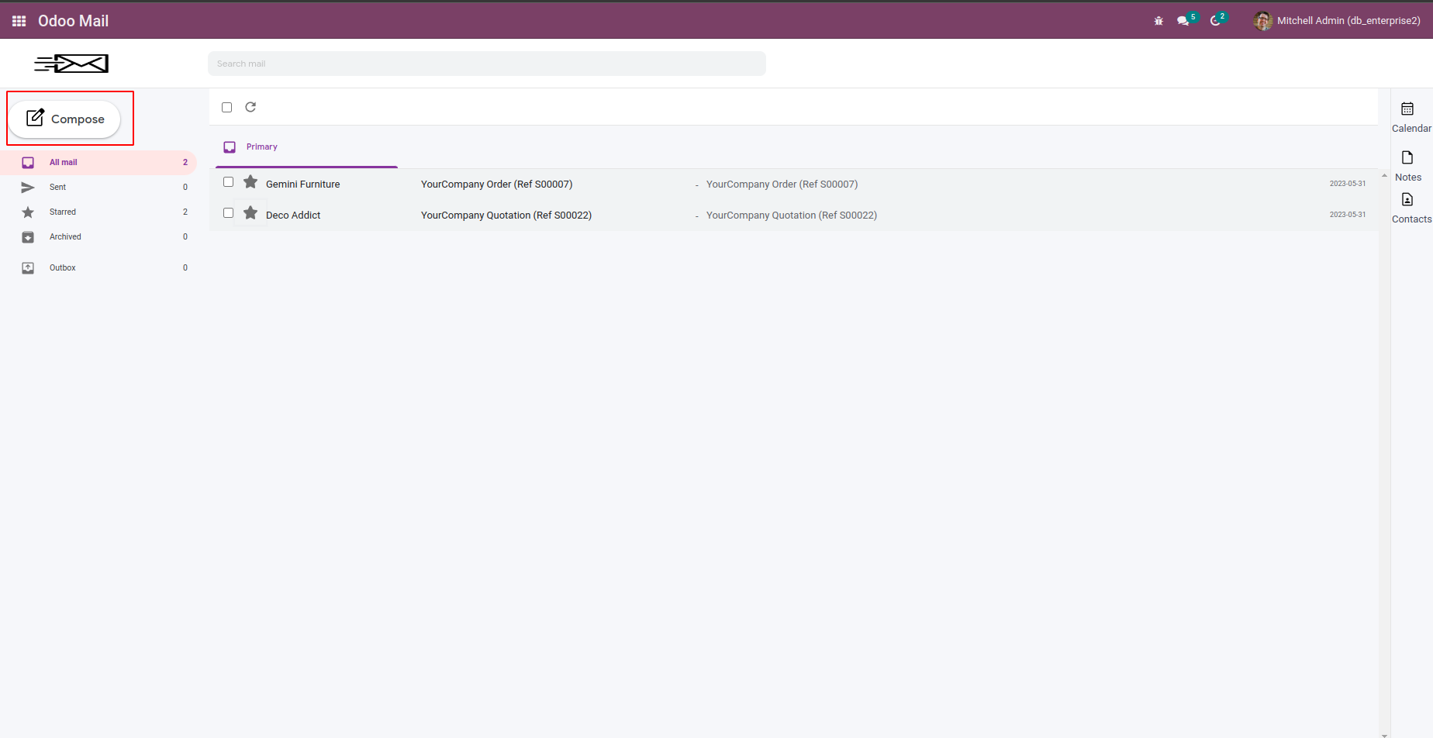Open the Deco Addict sender name
Image resolution: width=1433 pixels, height=738 pixels.
[x=293, y=216]
